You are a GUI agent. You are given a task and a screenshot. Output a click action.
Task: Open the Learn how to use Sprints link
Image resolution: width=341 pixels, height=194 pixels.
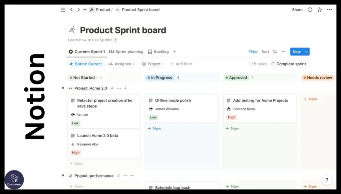(93, 40)
